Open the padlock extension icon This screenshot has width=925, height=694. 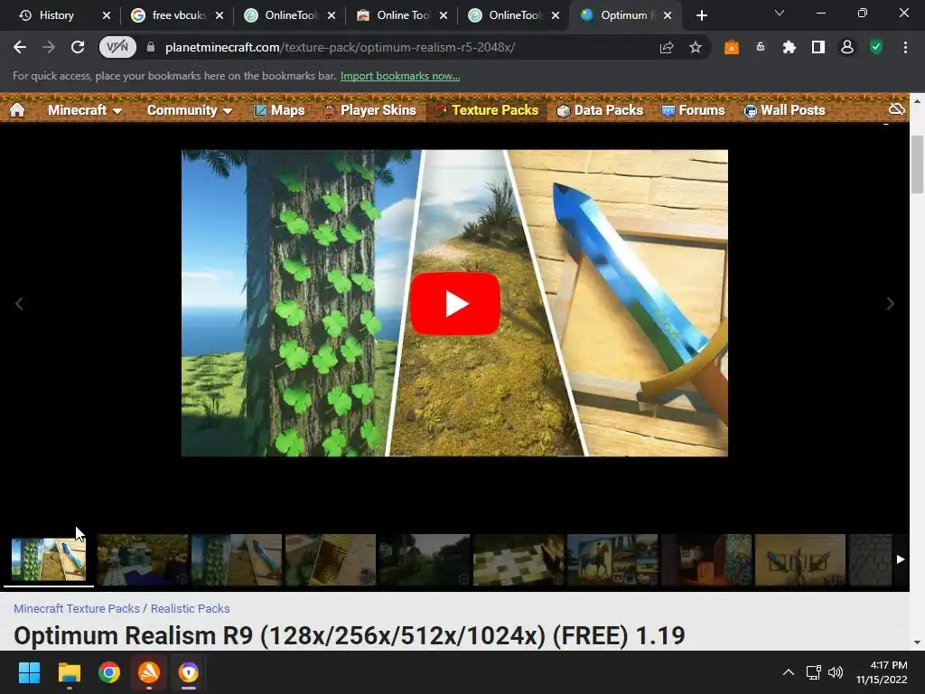point(761,47)
